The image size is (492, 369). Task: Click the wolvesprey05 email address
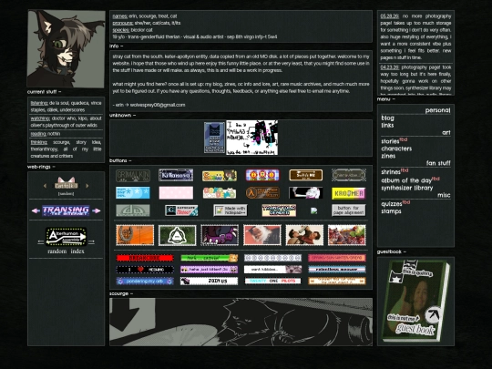(158, 105)
